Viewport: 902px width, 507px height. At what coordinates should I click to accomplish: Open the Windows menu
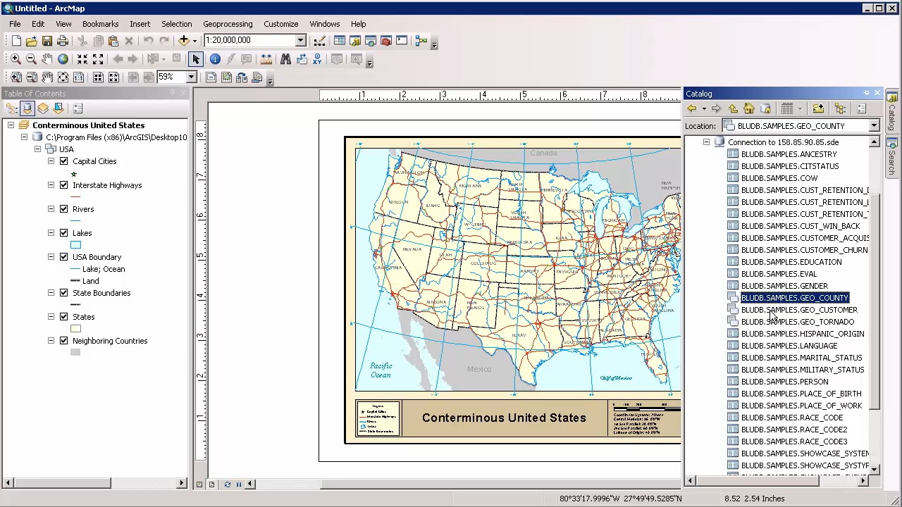pyautogui.click(x=325, y=24)
